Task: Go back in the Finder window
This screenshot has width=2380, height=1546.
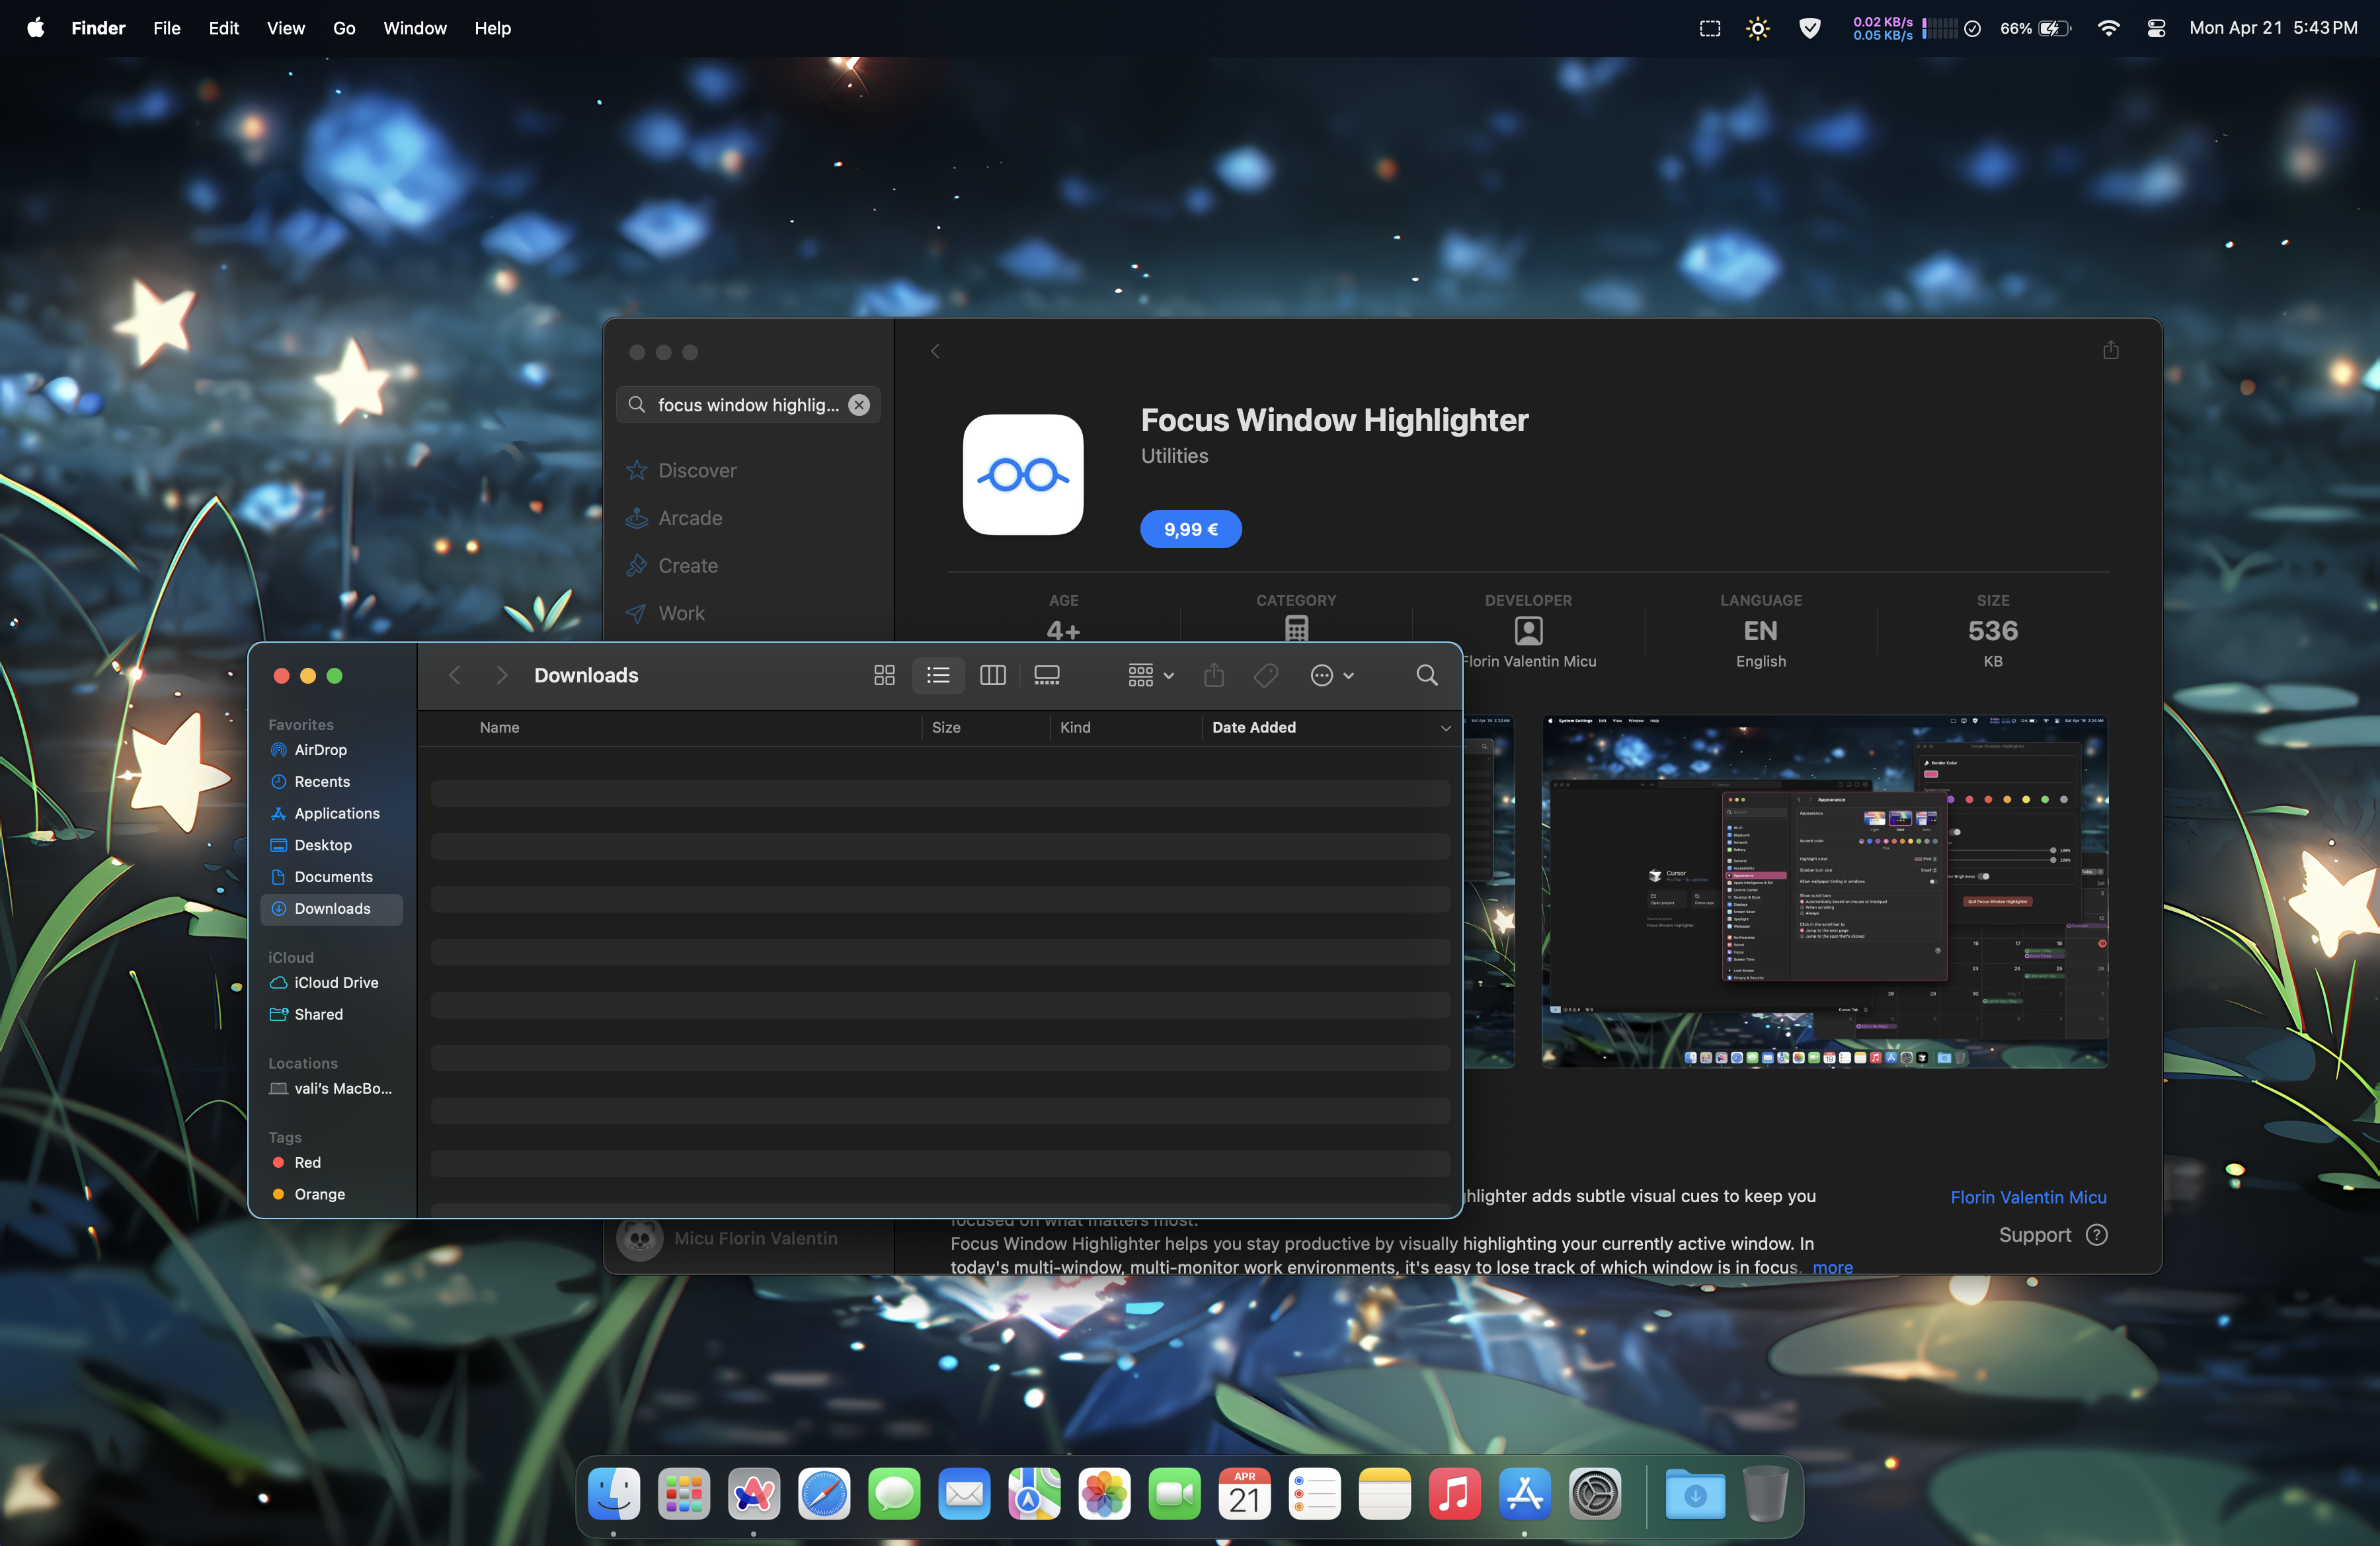Action: pos(454,676)
